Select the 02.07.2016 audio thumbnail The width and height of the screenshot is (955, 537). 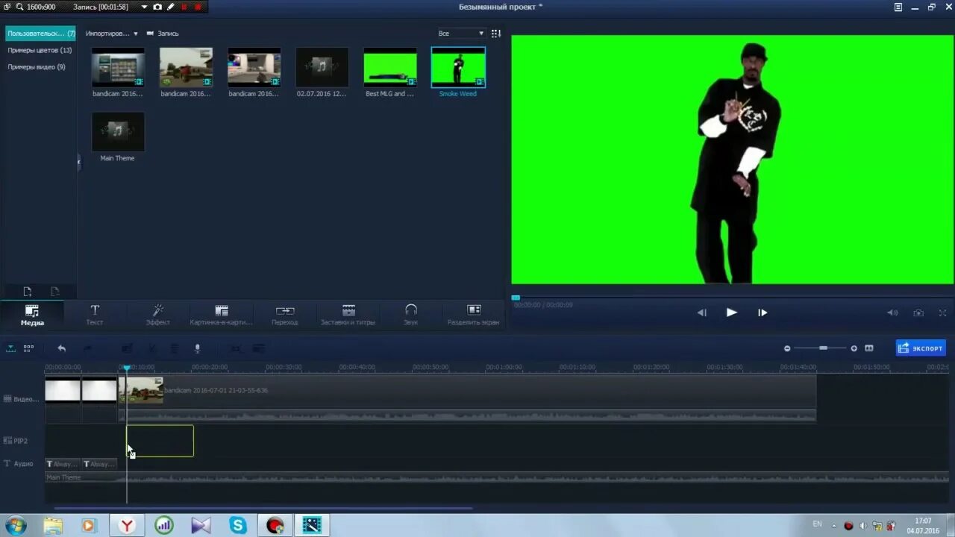click(322, 68)
